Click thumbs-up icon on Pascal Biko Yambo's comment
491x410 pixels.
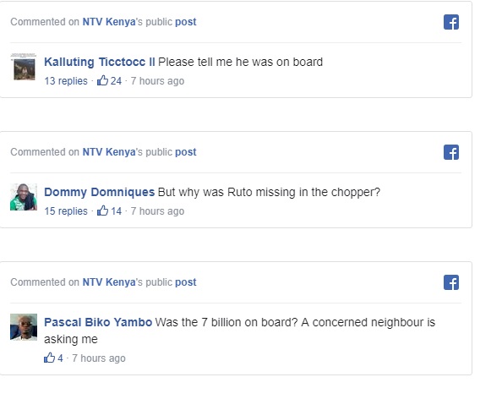pos(49,358)
